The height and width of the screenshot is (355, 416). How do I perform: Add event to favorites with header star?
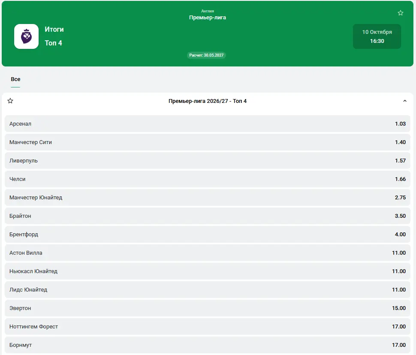coord(401,13)
